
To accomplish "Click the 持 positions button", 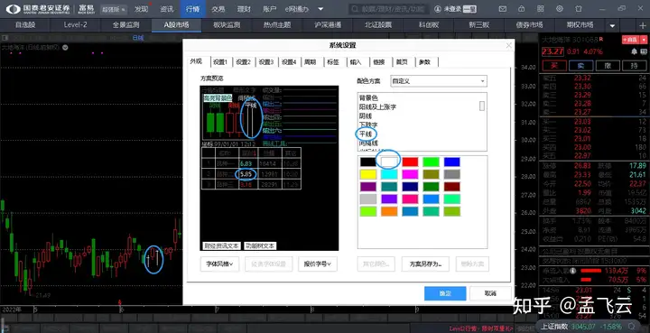I will pos(635,66).
